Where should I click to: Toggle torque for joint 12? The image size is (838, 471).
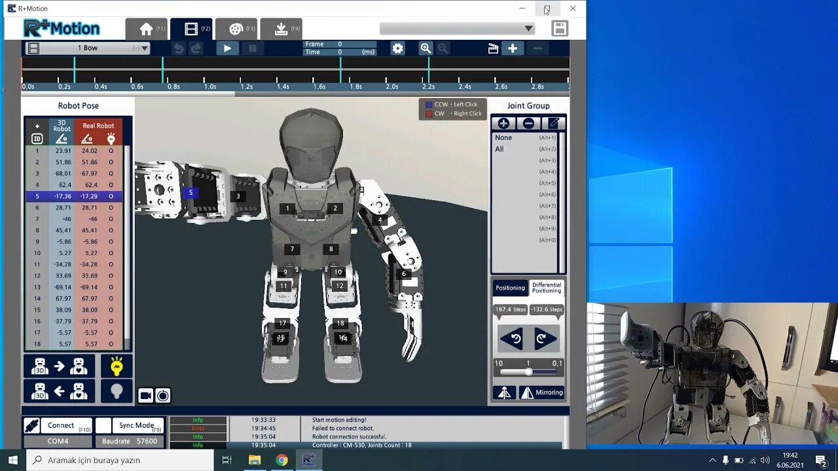click(x=111, y=276)
